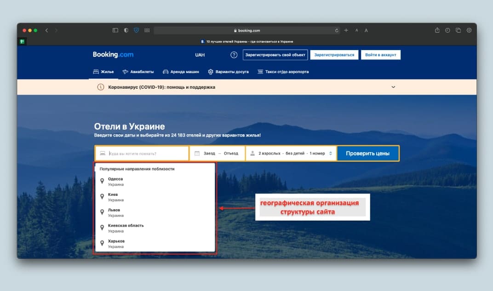Open the history clock icon
Viewport: 493px width, 291px height.
(x=447, y=30)
